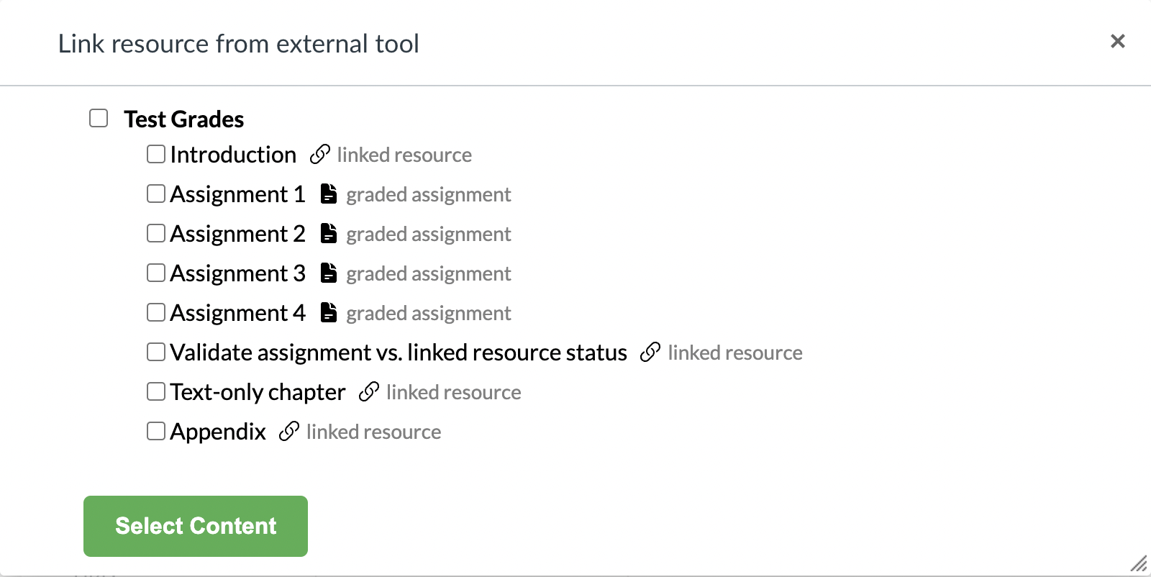1151x577 pixels.
Task: Click 'graded assignment' text beside Assignment 2
Action: 429,234
